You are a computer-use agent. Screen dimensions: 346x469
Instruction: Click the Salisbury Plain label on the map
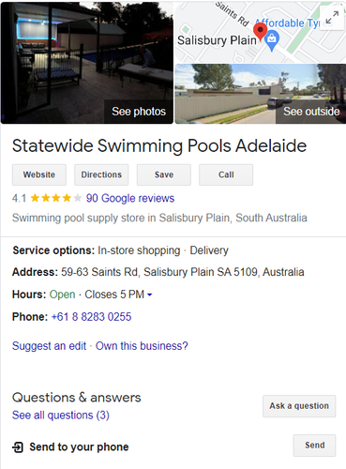[x=217, y=40]
